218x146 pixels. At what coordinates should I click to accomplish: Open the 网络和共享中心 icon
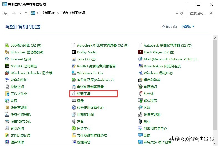(x=140, y=128)
